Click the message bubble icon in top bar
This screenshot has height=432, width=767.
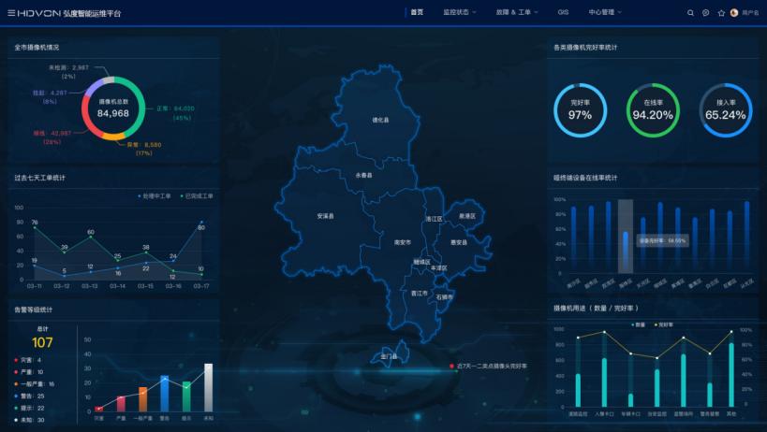(x=705, y=13)
